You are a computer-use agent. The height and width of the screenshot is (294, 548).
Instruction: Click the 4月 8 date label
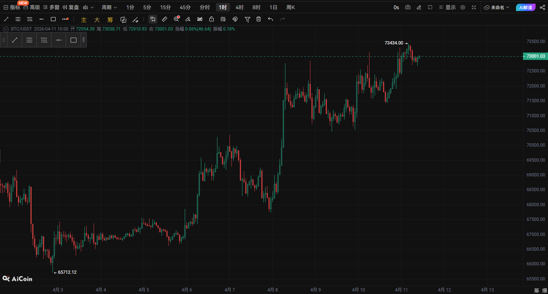tap(272, 290)
